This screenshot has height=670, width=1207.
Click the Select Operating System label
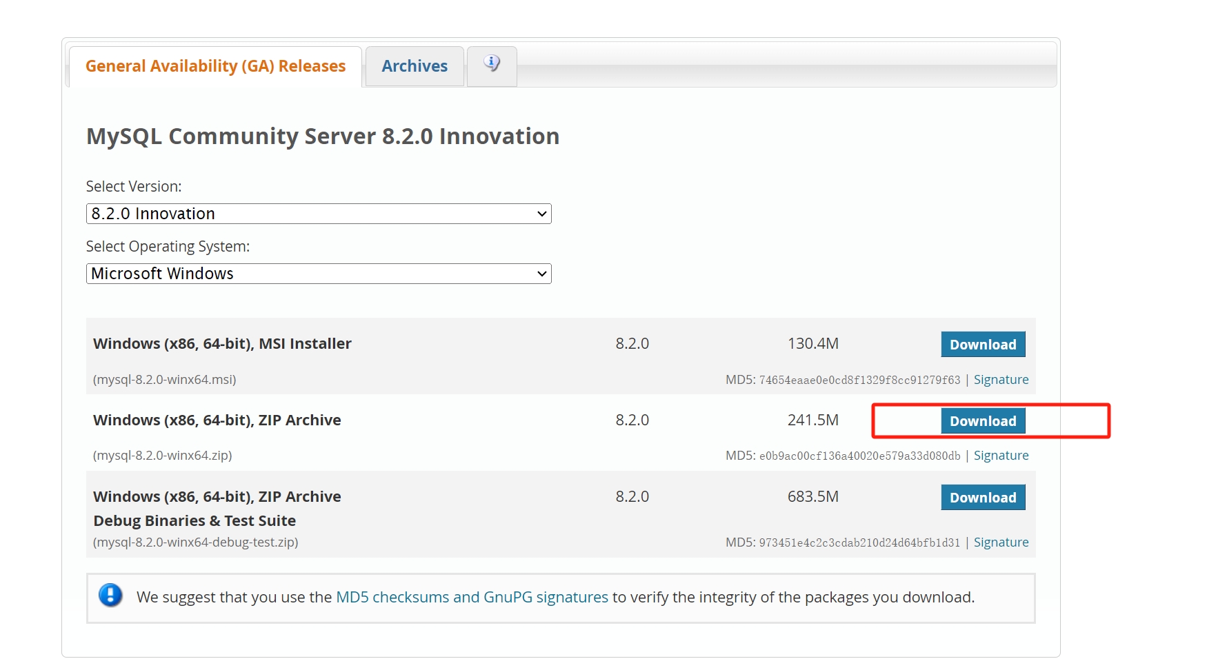[168, 247]
